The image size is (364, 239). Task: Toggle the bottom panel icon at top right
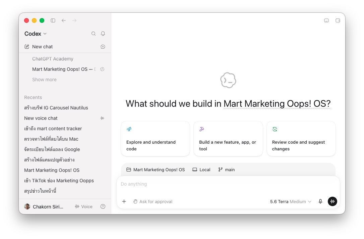(326, 20)
